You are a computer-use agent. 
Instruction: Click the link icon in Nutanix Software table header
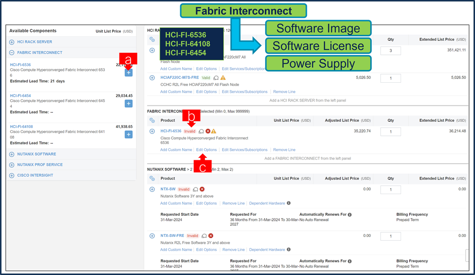[152, 179]
